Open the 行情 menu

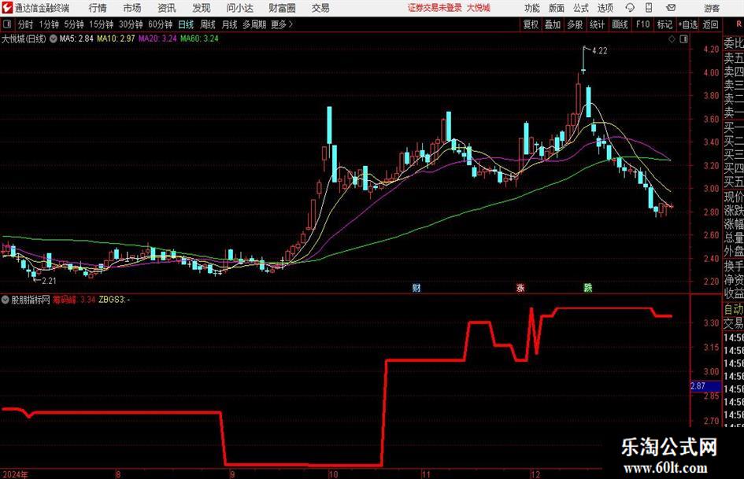click(98, 8)
